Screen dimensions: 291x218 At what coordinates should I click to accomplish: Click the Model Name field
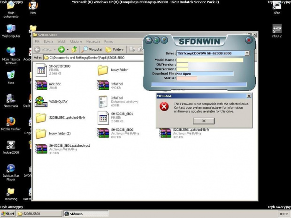(210, 60)
